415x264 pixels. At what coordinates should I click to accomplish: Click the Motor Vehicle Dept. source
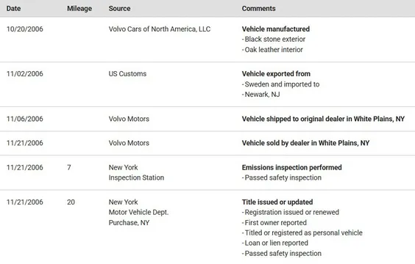[138, 213]
